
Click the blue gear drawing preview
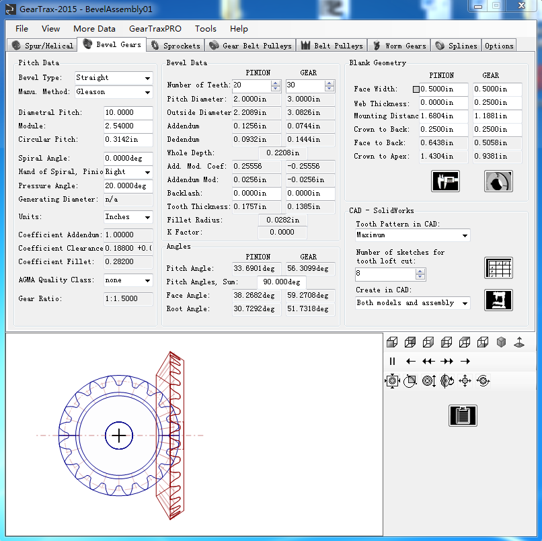point(119,435)
